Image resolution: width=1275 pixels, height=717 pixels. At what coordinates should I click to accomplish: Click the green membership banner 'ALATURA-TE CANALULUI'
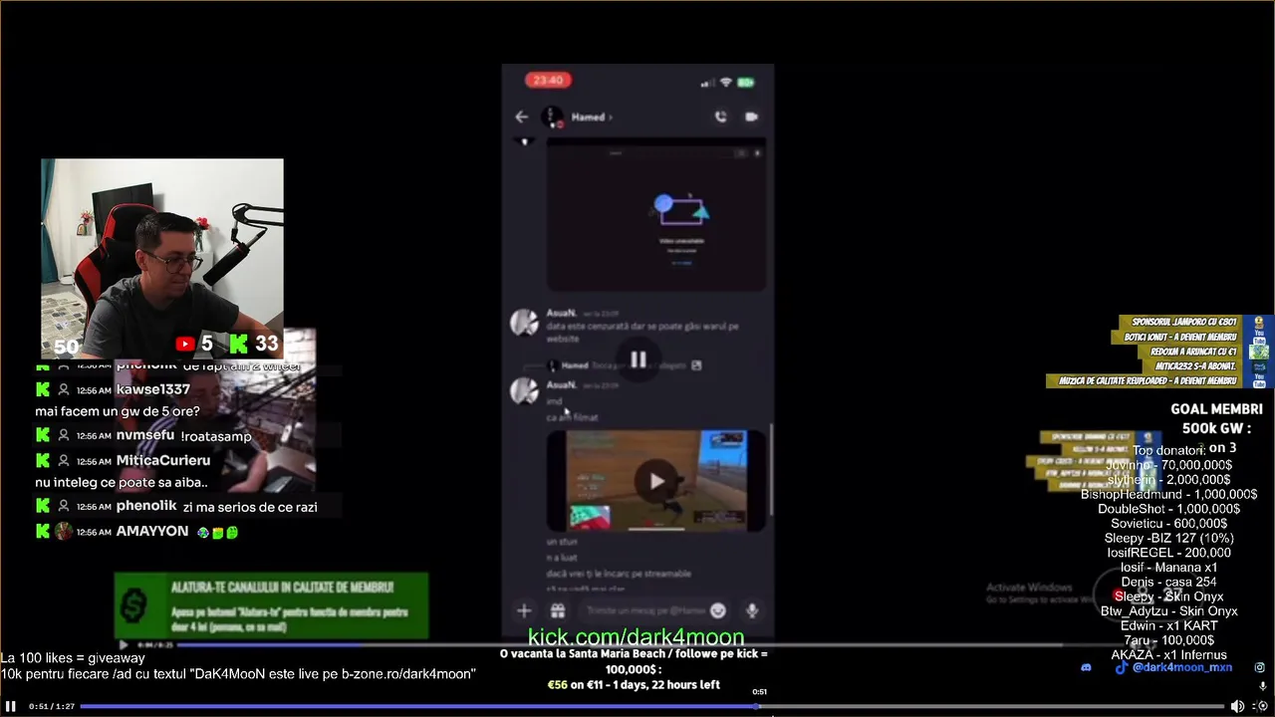point(272,605)
